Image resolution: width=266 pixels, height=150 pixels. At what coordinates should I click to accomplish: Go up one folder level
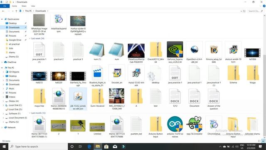(16, 11)
